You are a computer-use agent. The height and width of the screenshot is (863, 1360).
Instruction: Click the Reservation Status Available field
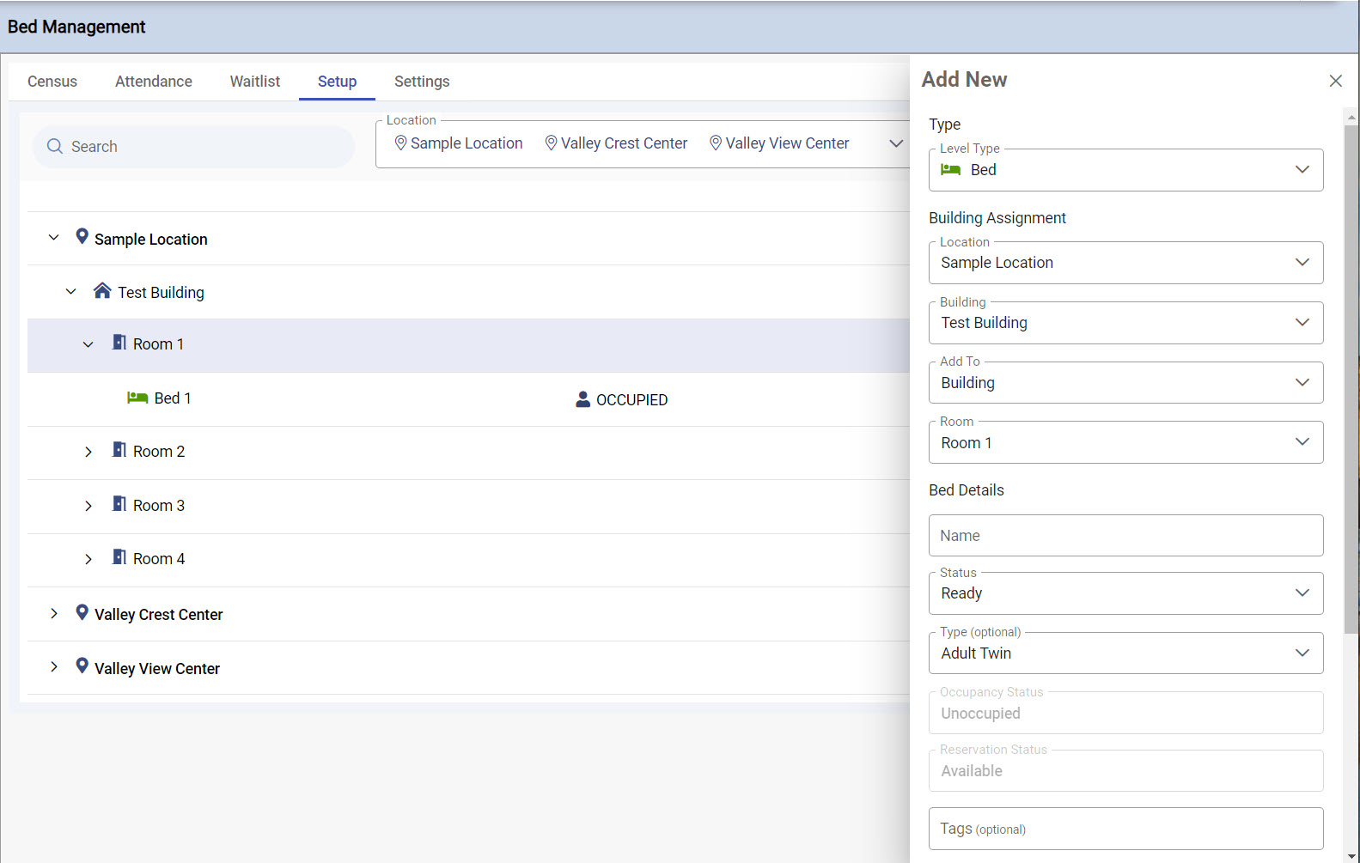pyautogui.click(x=1125, y=770)
